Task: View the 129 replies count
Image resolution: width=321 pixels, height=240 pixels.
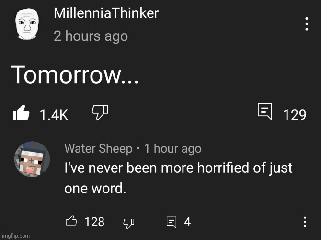Action: [x=295, y=115]
